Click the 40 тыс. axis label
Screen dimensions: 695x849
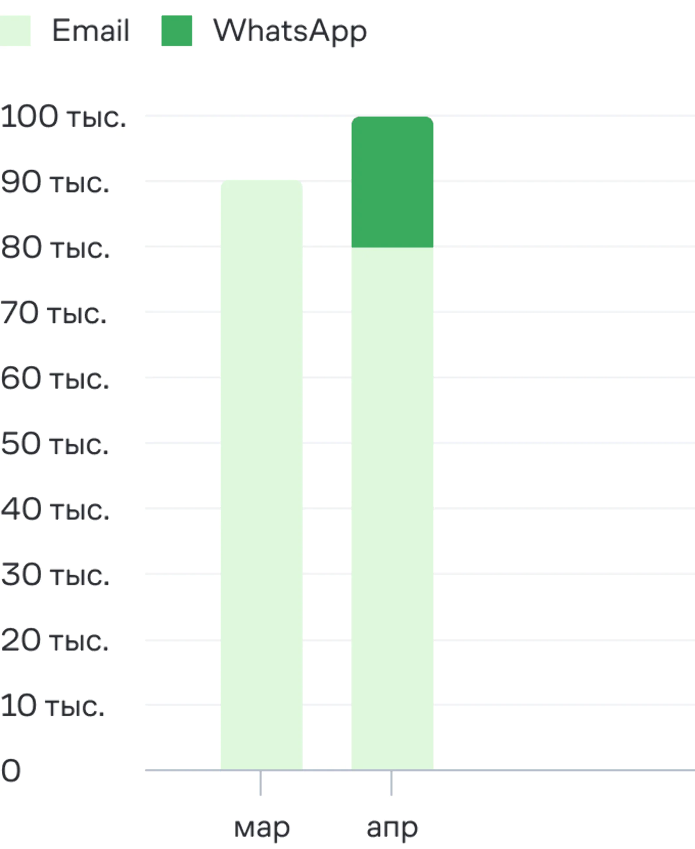pos(55,509)
